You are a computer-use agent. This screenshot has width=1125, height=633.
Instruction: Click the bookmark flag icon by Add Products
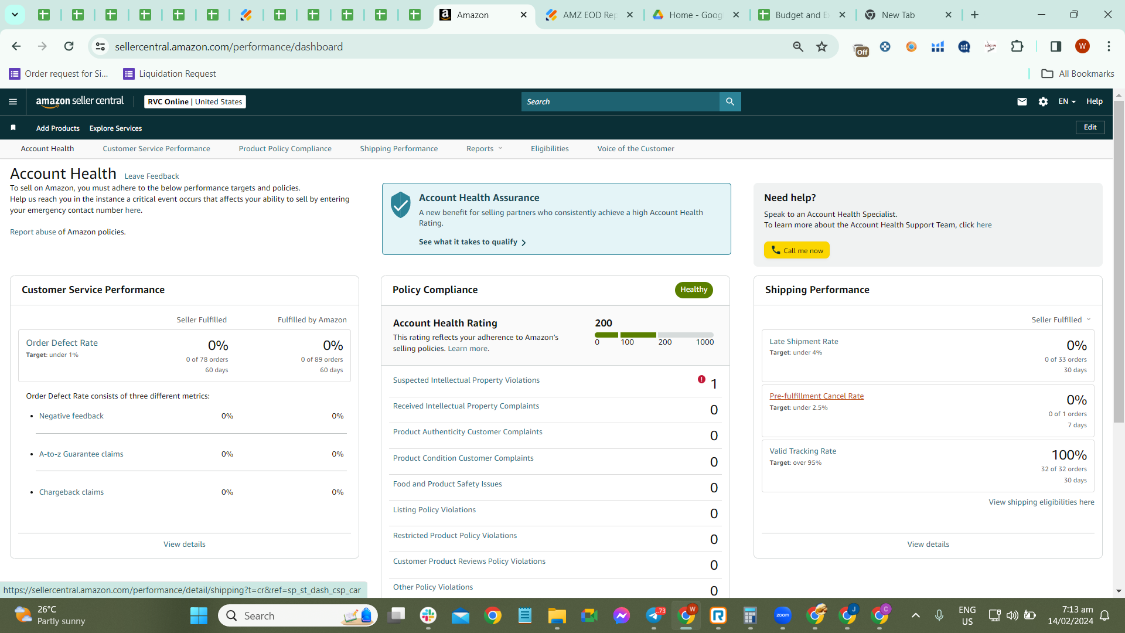(13, 128)
